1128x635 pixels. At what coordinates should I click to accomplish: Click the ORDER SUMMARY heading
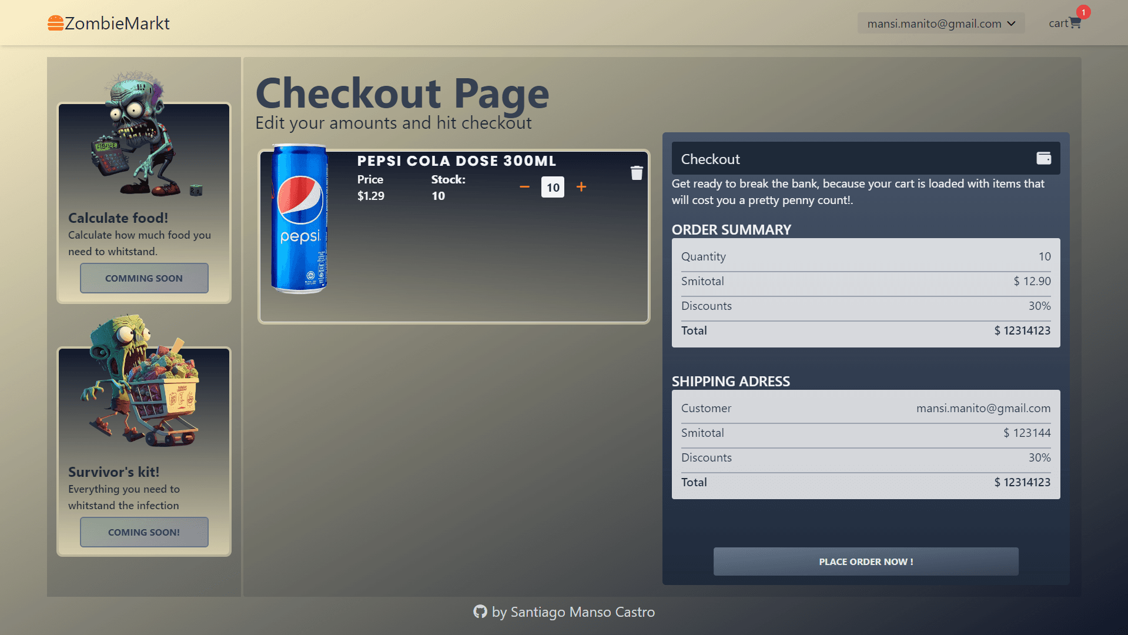(x=731, y=230)
